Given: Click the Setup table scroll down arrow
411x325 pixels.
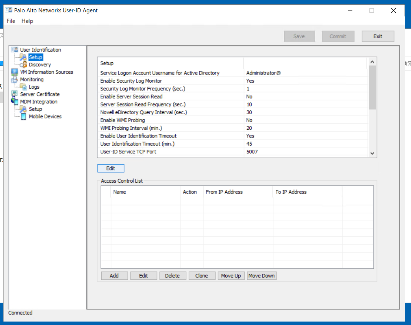Looking at the screenshot, I should tap(372, 153).
